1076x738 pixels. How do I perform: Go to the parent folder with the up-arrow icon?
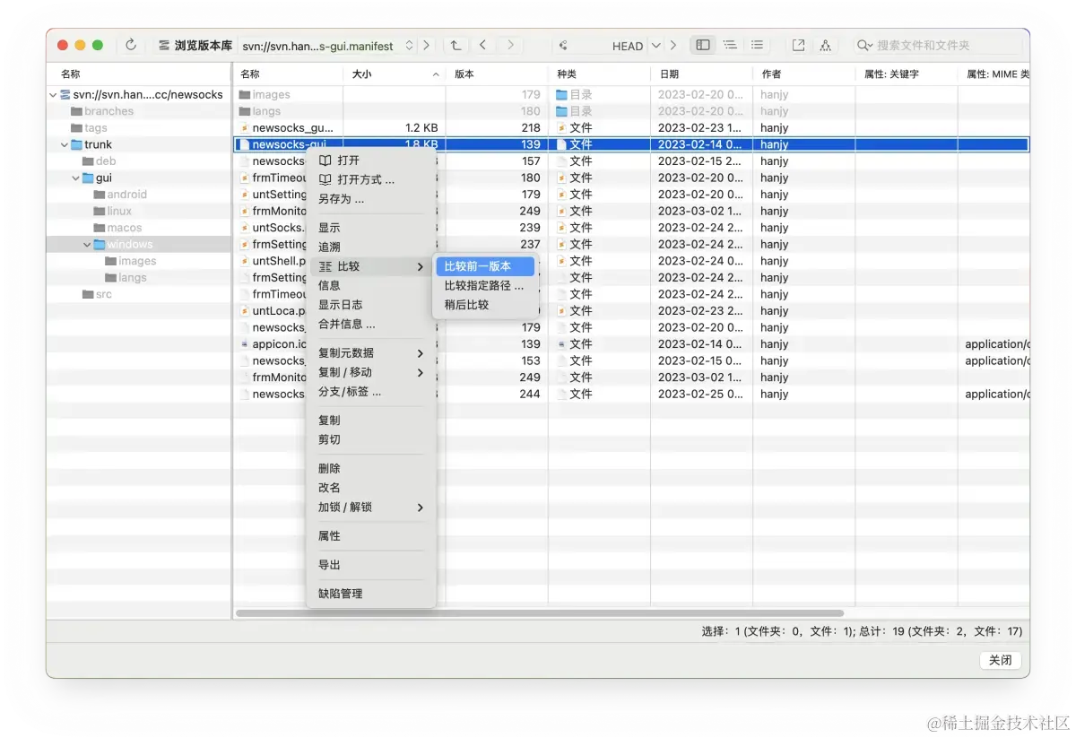pos(456,45)
